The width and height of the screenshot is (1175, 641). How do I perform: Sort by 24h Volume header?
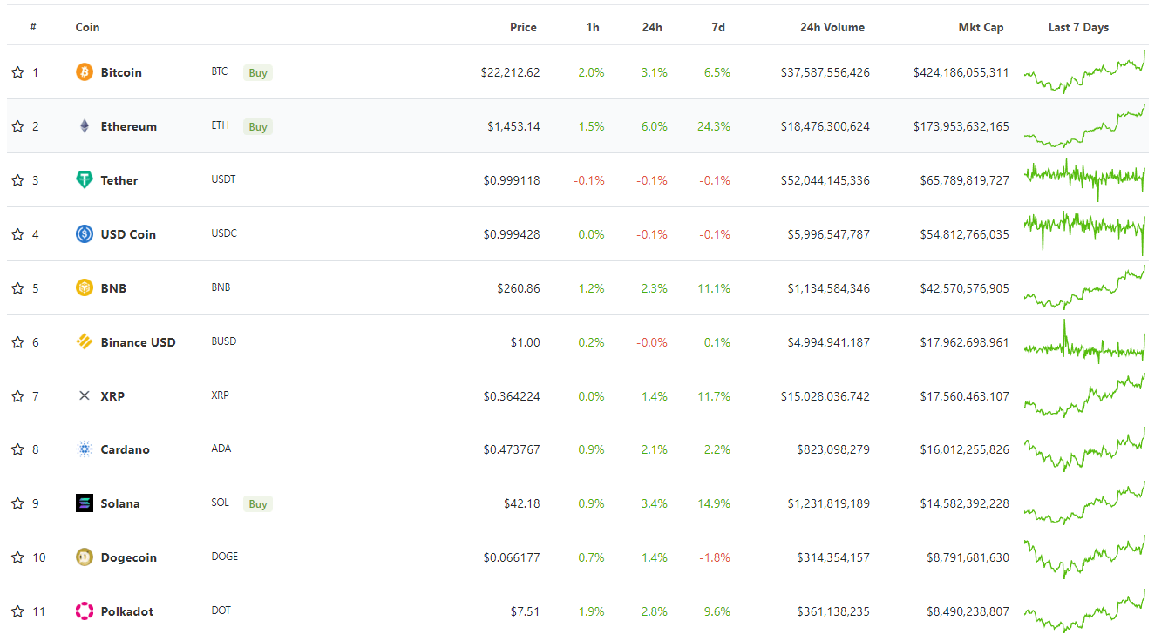click(832, 27)
